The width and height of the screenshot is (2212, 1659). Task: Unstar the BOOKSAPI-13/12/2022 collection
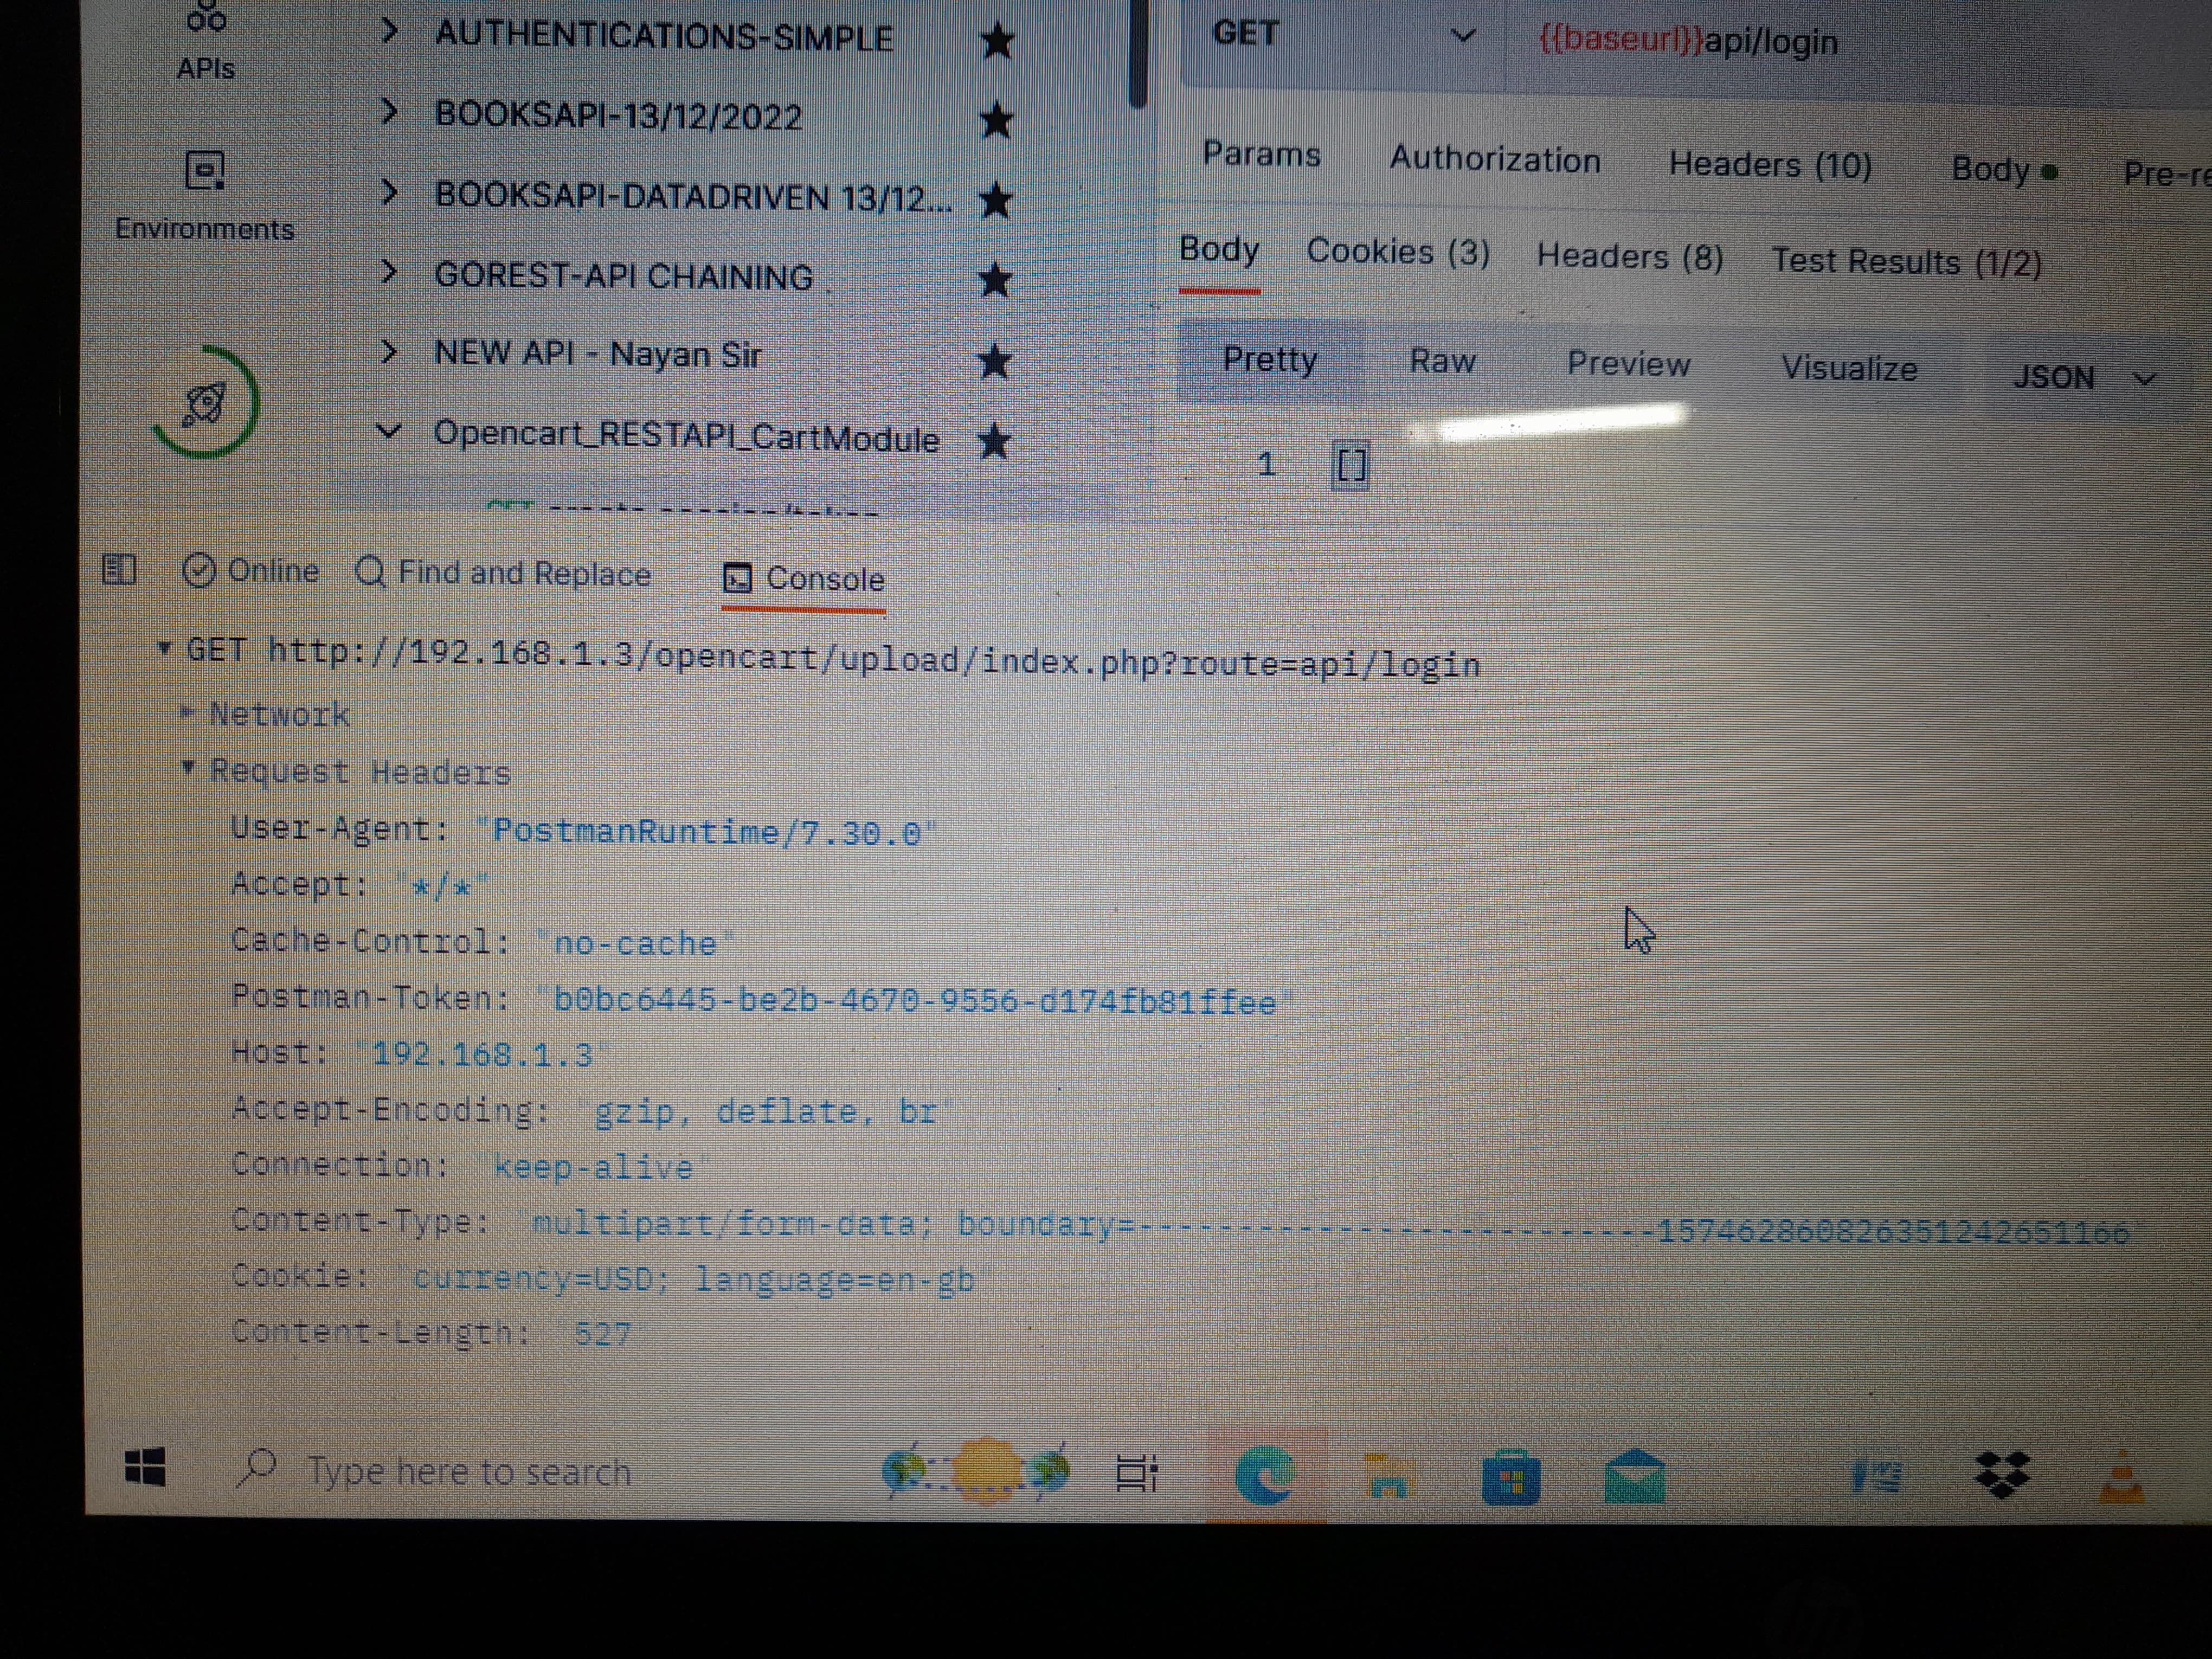996,121
